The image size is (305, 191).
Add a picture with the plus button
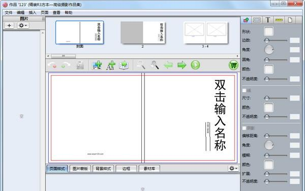pyautogui.click(x=9, y=25)
